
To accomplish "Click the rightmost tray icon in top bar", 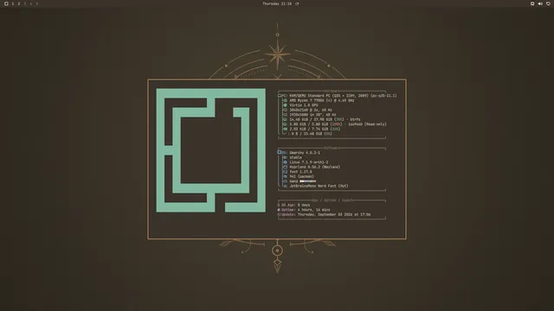I will pyautogui.click(x=548, y=3).
